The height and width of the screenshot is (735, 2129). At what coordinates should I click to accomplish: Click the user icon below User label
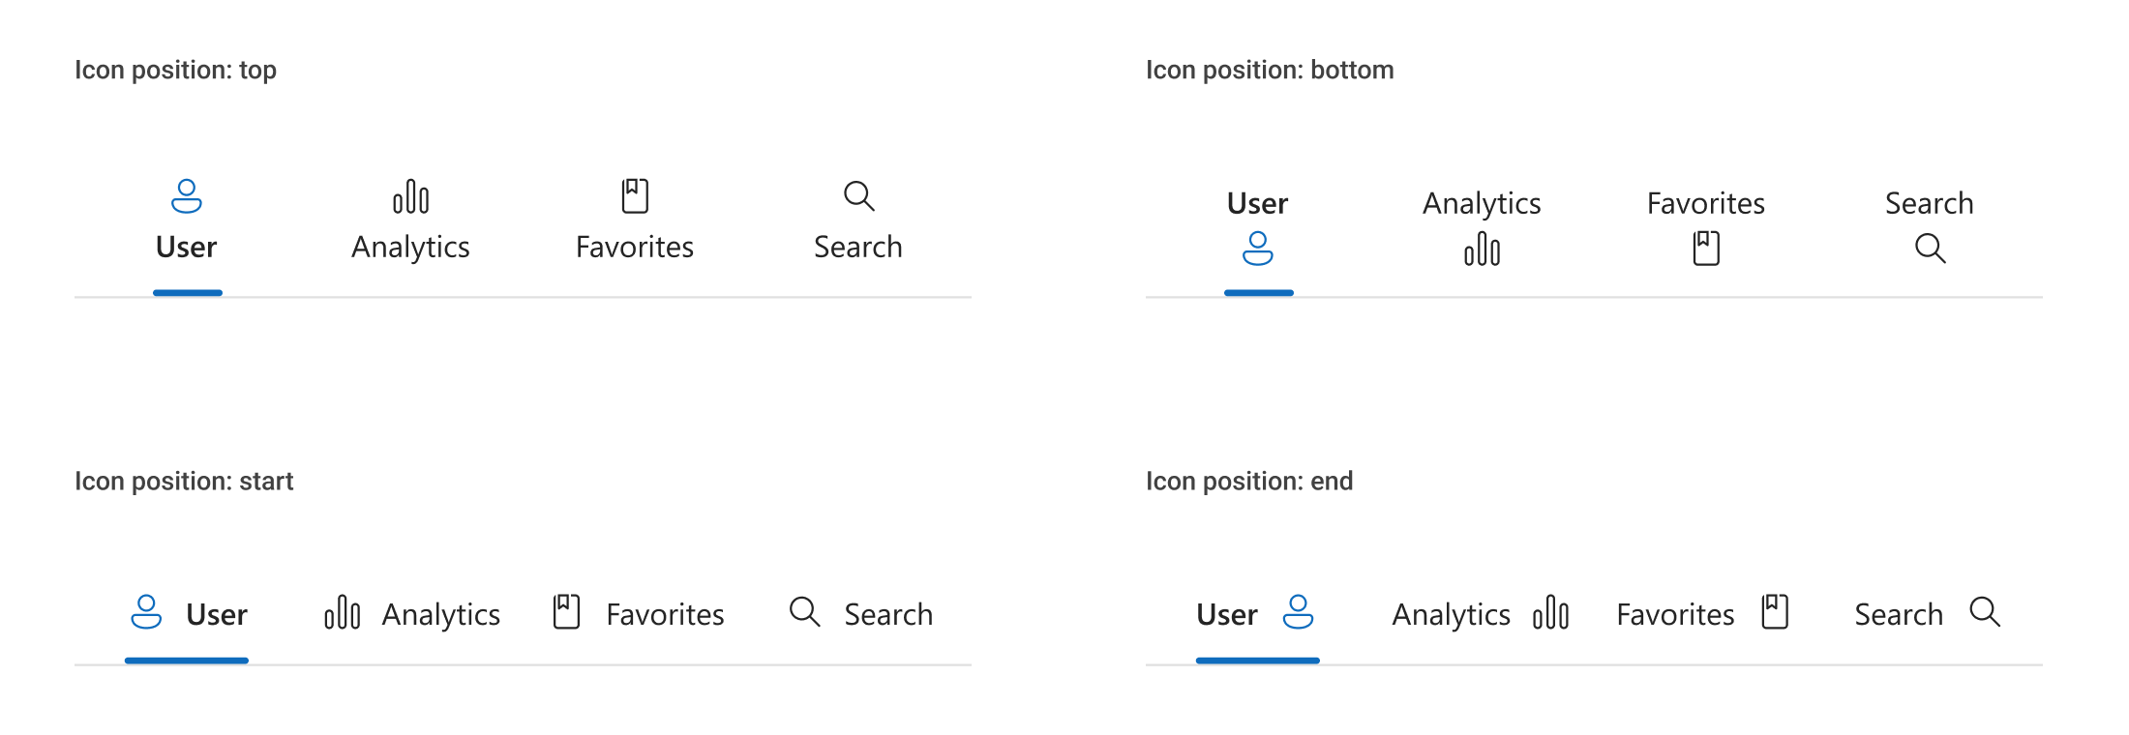pyautogui.click(x=1258, y=249)
